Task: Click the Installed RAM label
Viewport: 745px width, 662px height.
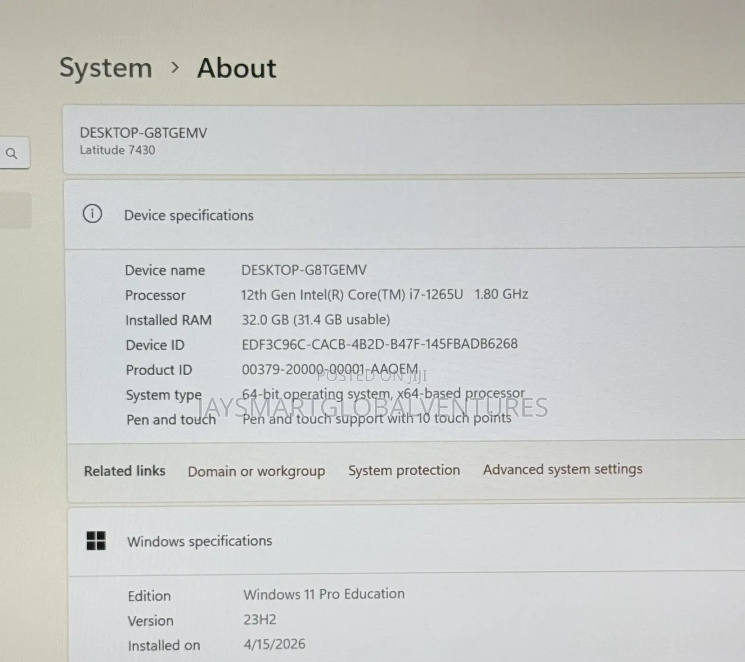Action: point(169,320)
